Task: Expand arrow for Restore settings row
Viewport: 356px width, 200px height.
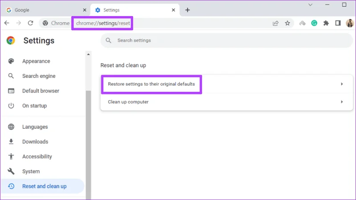Action: (342, 84)
